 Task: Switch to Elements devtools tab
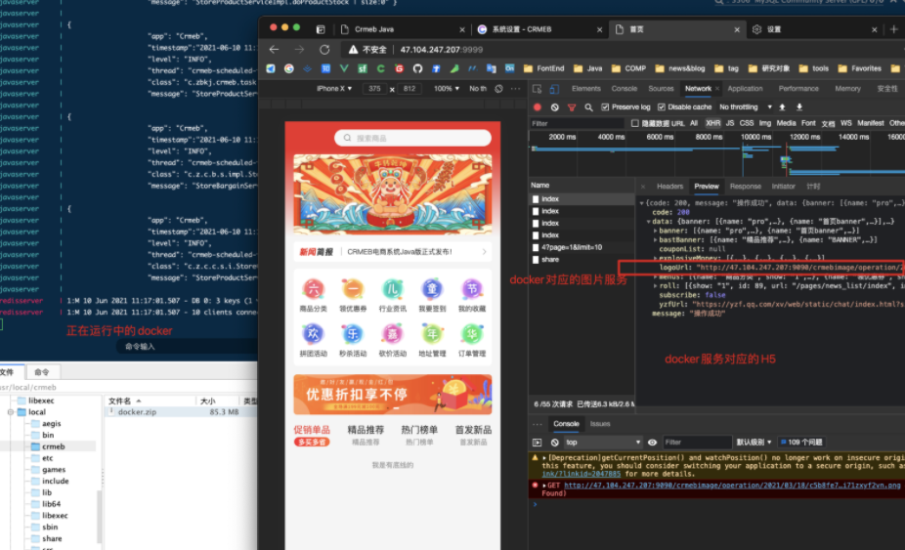coord(585,89)
